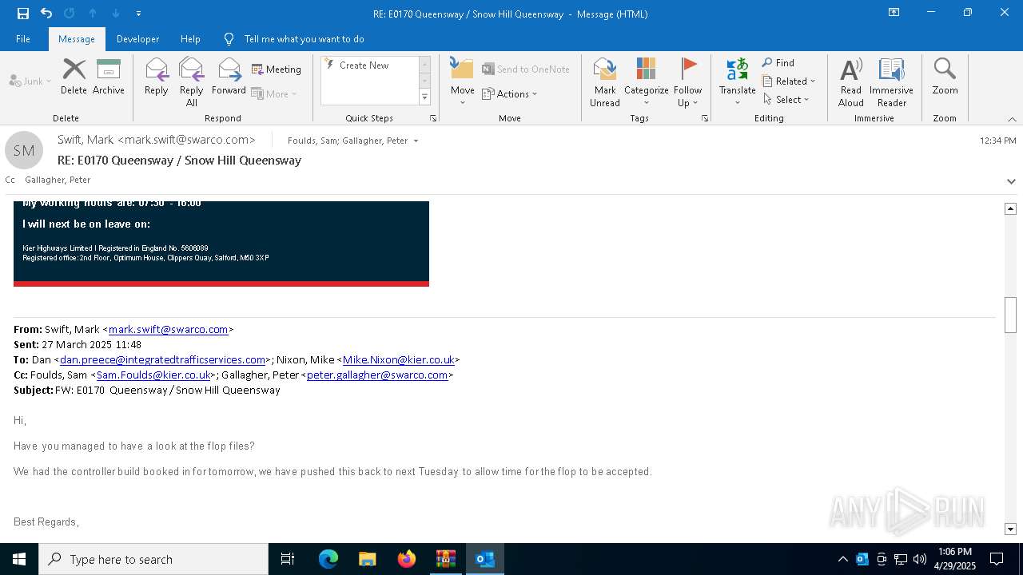Image resolution: width=1023 pixels, height=575 pixels.
Task: Open WinRAR from the taskbar
Action: (446, 559)
